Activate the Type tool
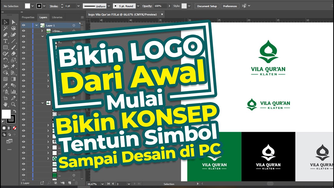Image resolution: width=334 pixels, height=188 pixels. pos(5,41)
